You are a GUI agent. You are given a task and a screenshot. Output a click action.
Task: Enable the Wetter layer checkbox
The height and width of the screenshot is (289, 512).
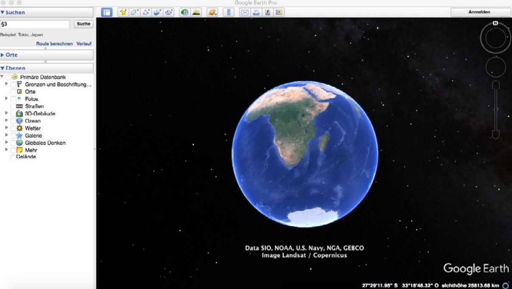click(x=13, y=128)
